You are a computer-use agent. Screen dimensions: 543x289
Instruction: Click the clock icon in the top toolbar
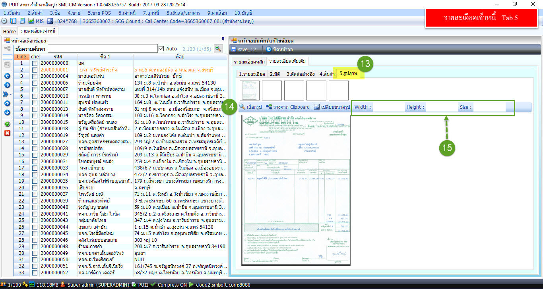point(4,21)
